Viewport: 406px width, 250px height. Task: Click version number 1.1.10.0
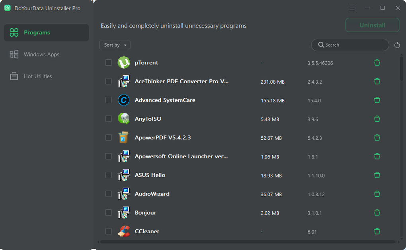(x=316, y=176)
